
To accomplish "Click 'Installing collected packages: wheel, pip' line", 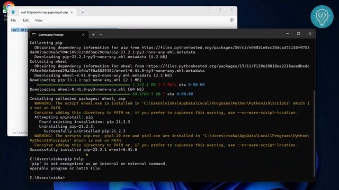I will tap(77, 99).
